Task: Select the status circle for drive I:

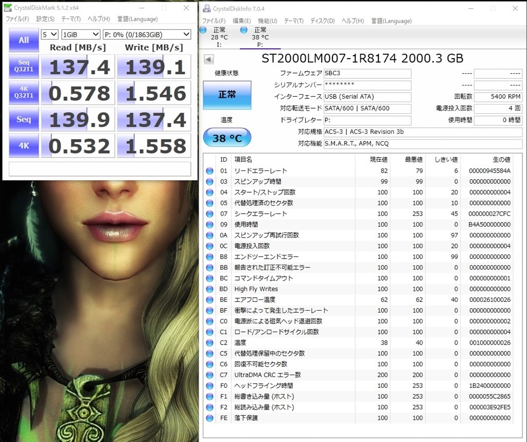Action: (203, 30)
